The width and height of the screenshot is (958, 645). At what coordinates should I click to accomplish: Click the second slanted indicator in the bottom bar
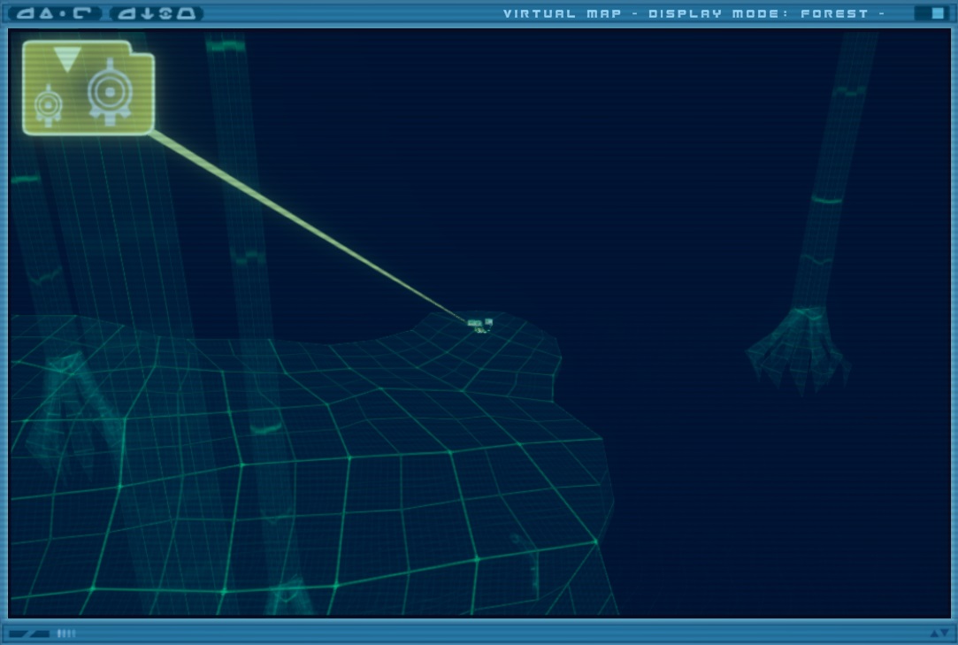click(x=40, y=634)
